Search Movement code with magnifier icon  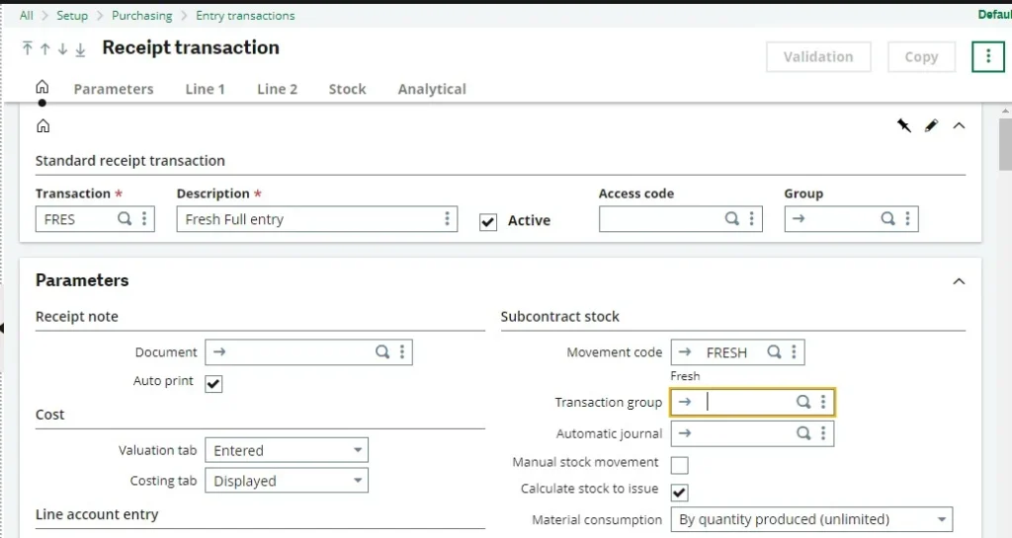click(775, 351)
